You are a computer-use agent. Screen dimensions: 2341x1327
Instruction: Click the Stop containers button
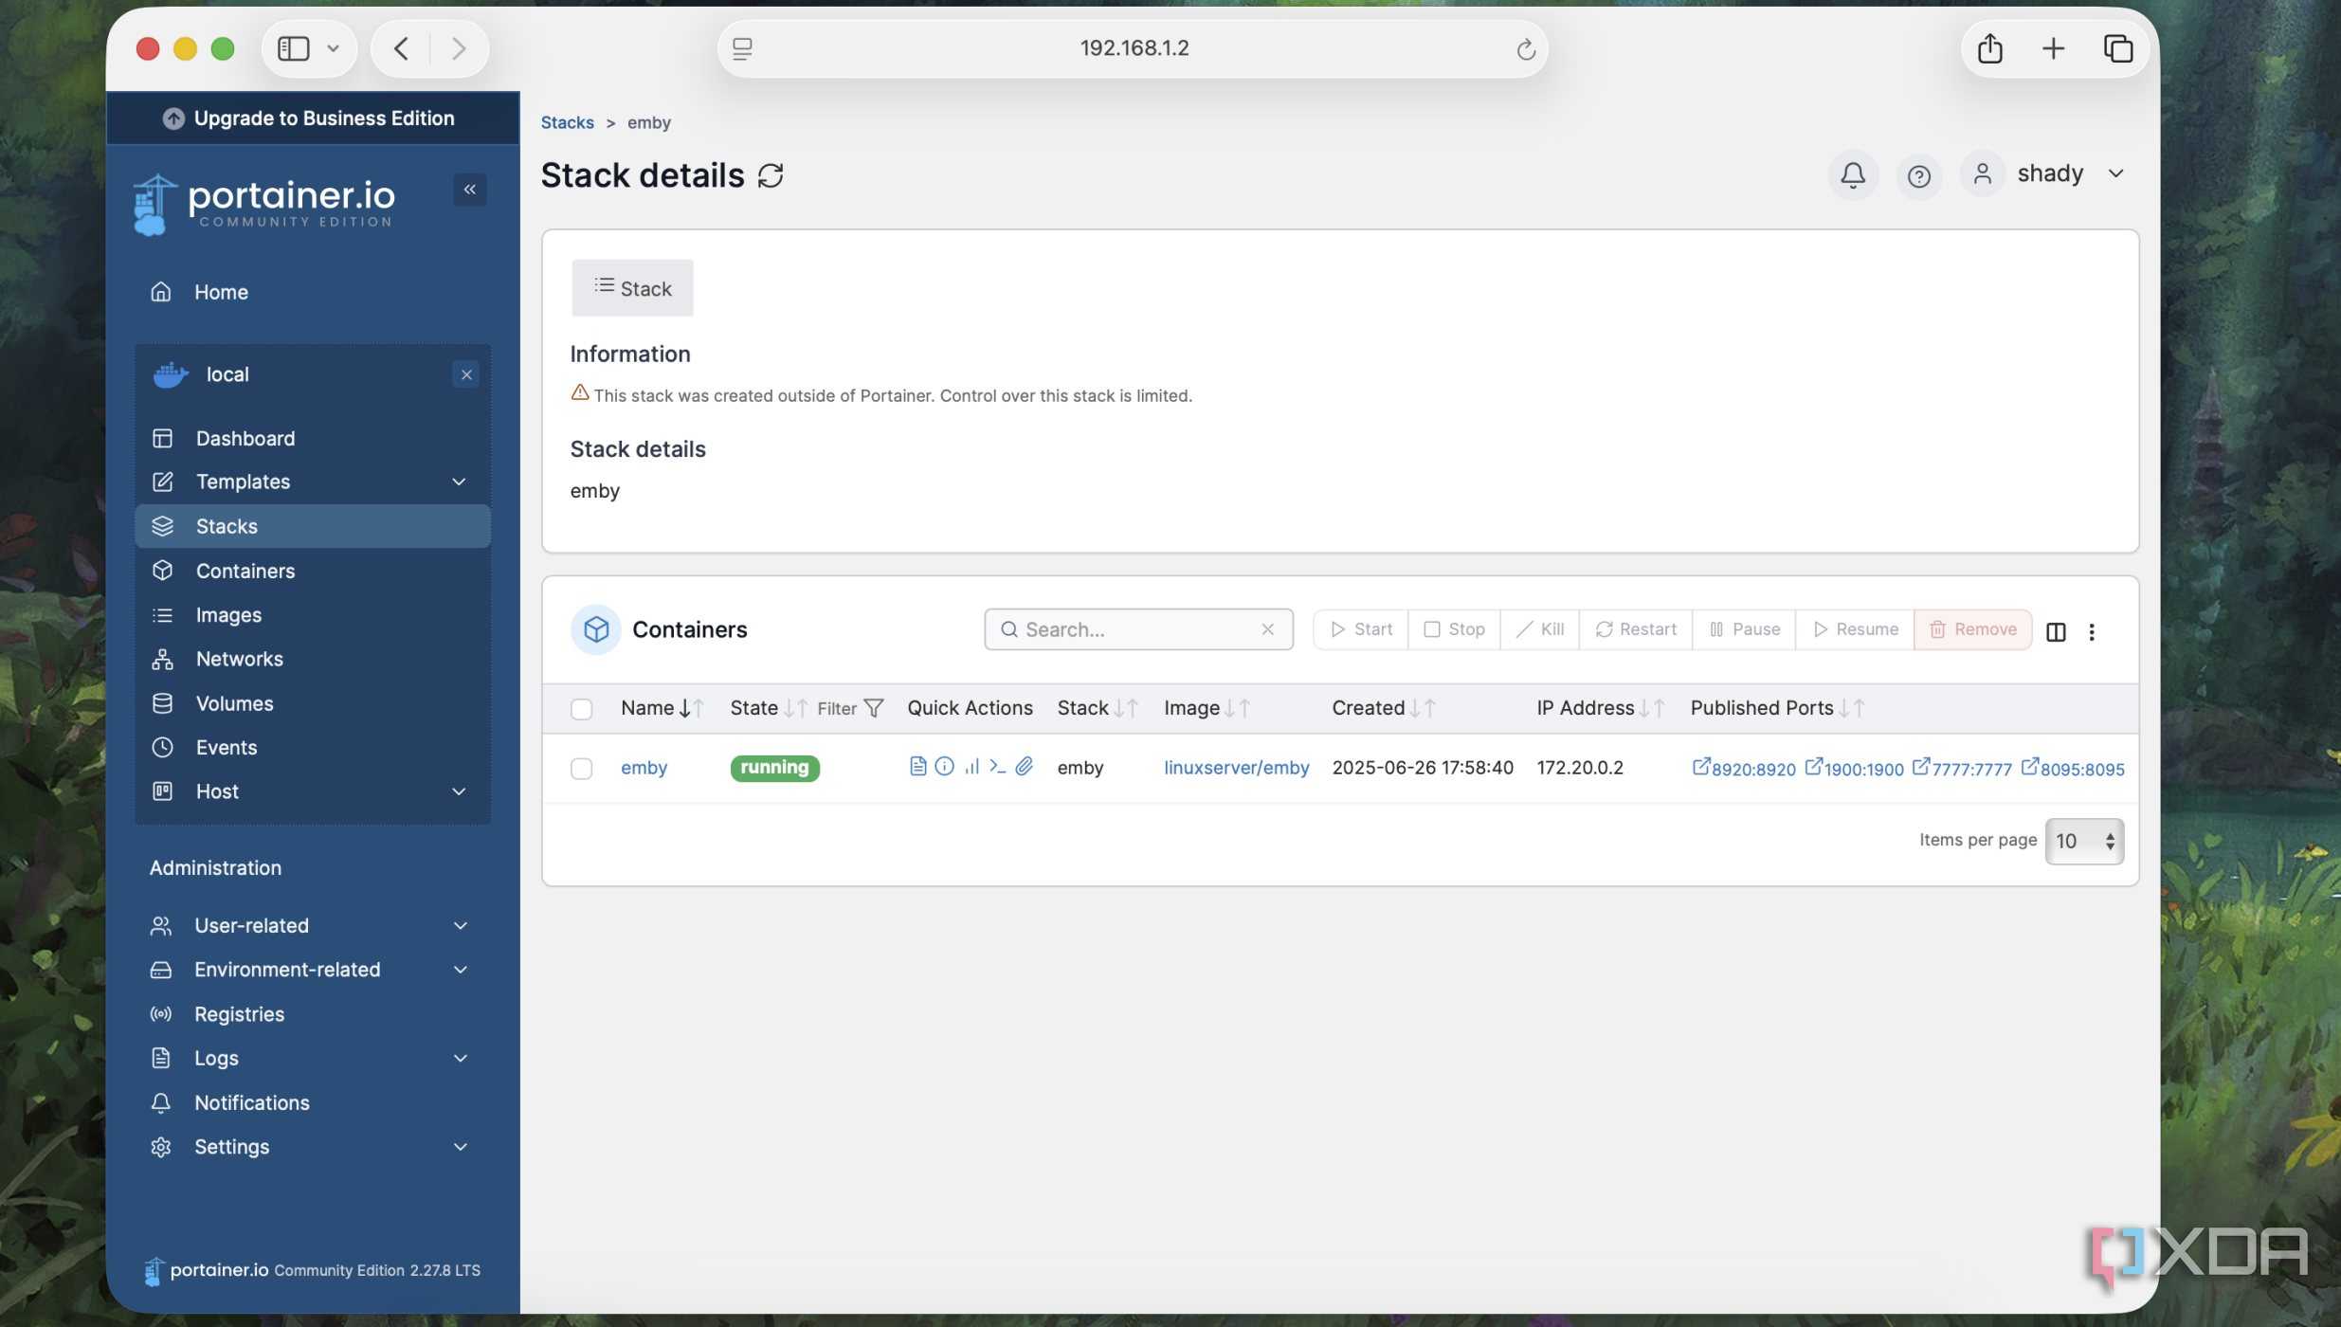pyautogui.click(x=1454, y=629)
